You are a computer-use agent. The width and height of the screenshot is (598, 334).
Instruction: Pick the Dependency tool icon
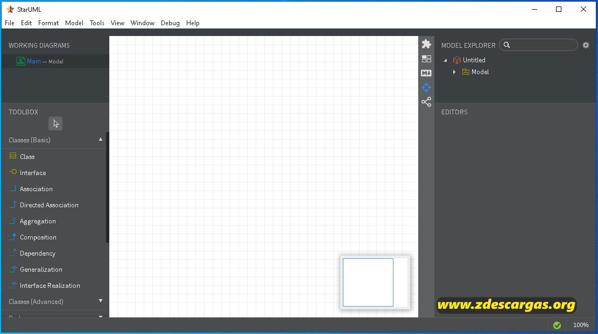pyautogui.click(x=13, y=252)
